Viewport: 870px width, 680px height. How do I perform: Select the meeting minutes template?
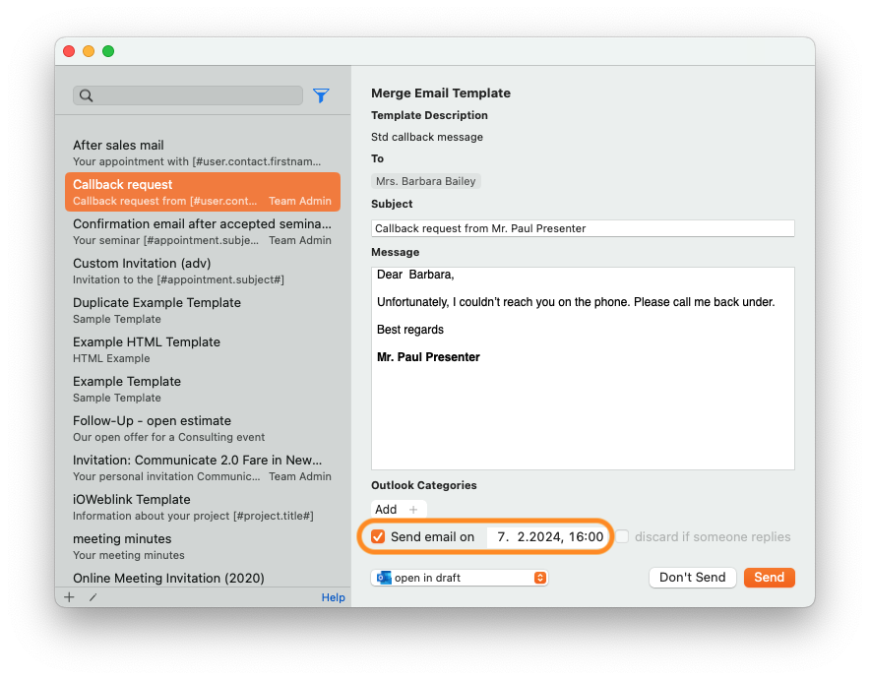pyautogui.click(x=203, y=546)
